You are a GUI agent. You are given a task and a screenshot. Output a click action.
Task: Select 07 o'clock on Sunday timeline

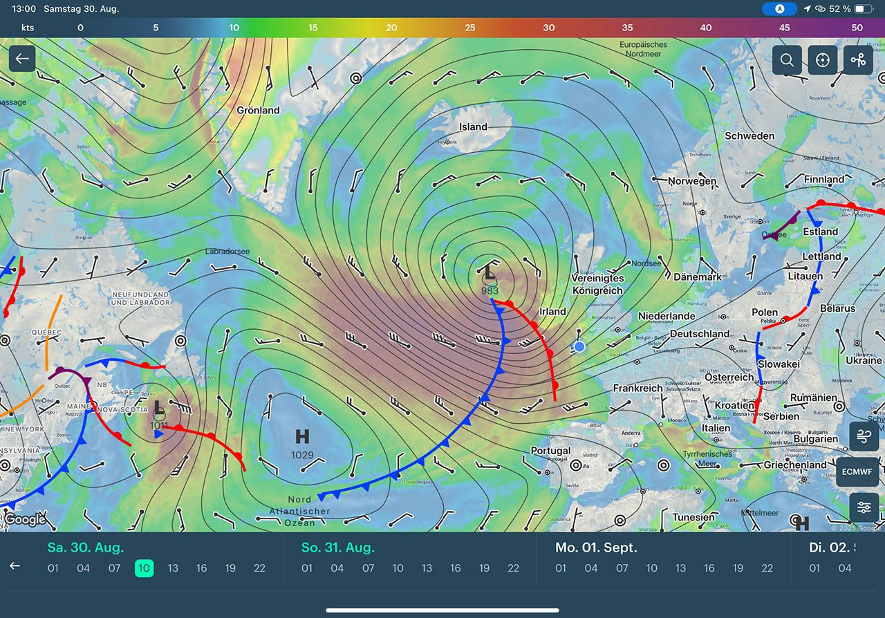(x=368, y=568)
